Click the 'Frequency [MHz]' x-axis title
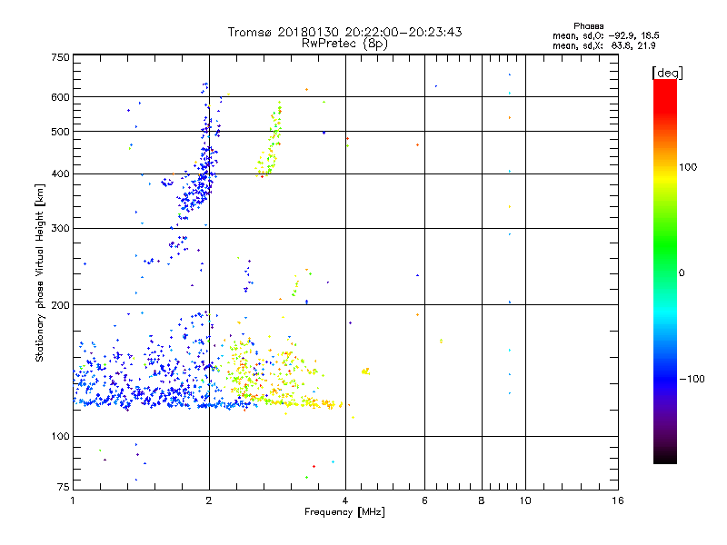 pyautogui.click(x=344, y=512)
